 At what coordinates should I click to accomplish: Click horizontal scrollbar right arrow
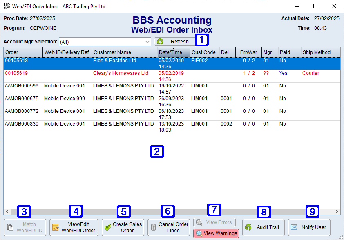coord(337,211)
